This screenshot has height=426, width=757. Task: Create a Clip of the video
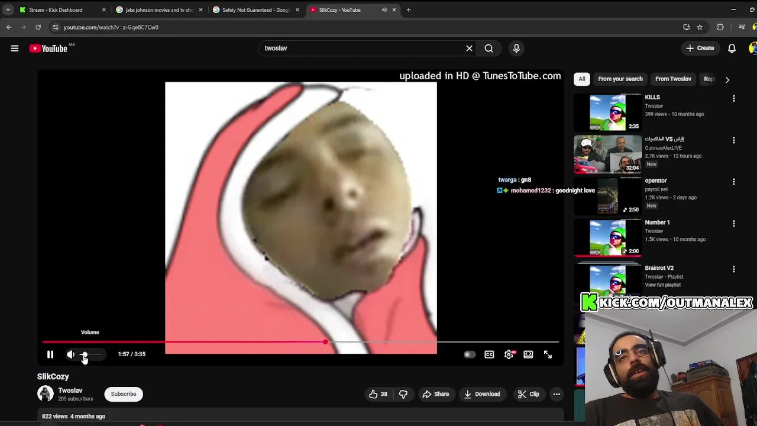(x=528, y=394)
